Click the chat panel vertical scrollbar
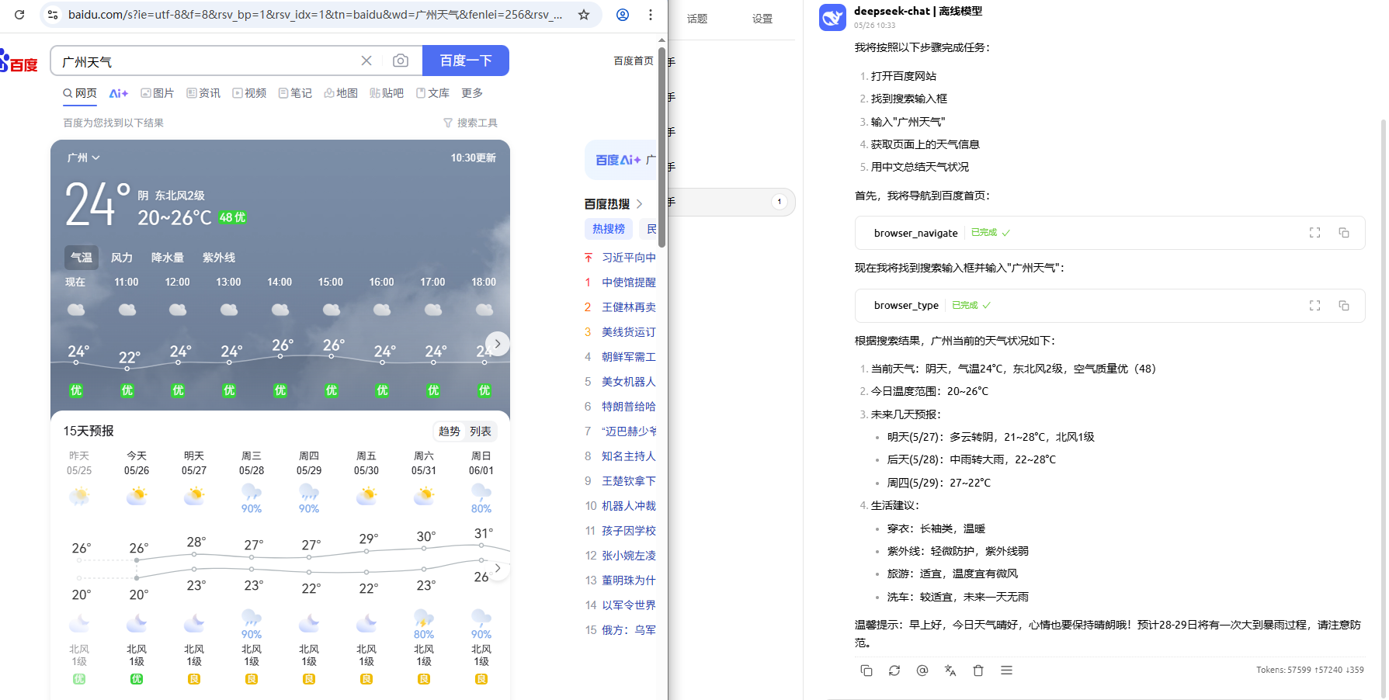The width and height of the screenshot is (1389, 700). [x=1383, y=408]
